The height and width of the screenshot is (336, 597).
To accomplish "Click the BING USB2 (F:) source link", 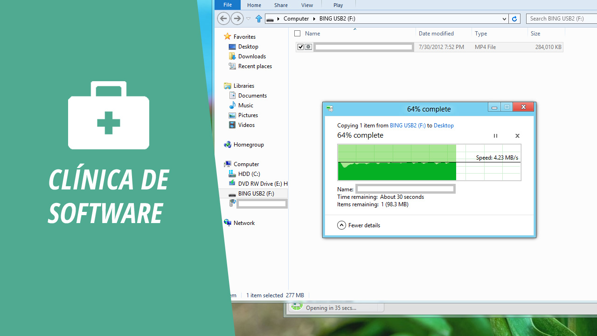I will pyautogui.click(x=408, y=126).
